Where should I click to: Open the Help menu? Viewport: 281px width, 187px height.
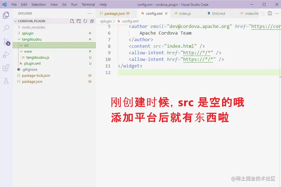103,4
